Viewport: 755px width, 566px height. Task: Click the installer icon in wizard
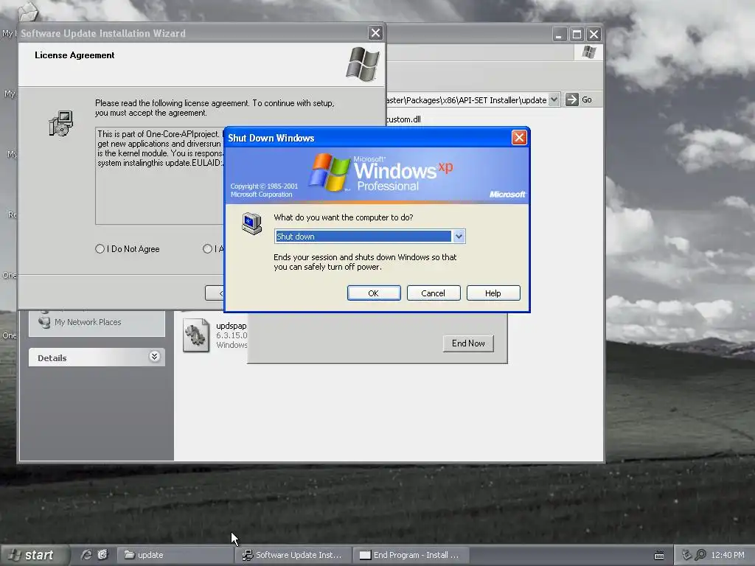point(61,123)
